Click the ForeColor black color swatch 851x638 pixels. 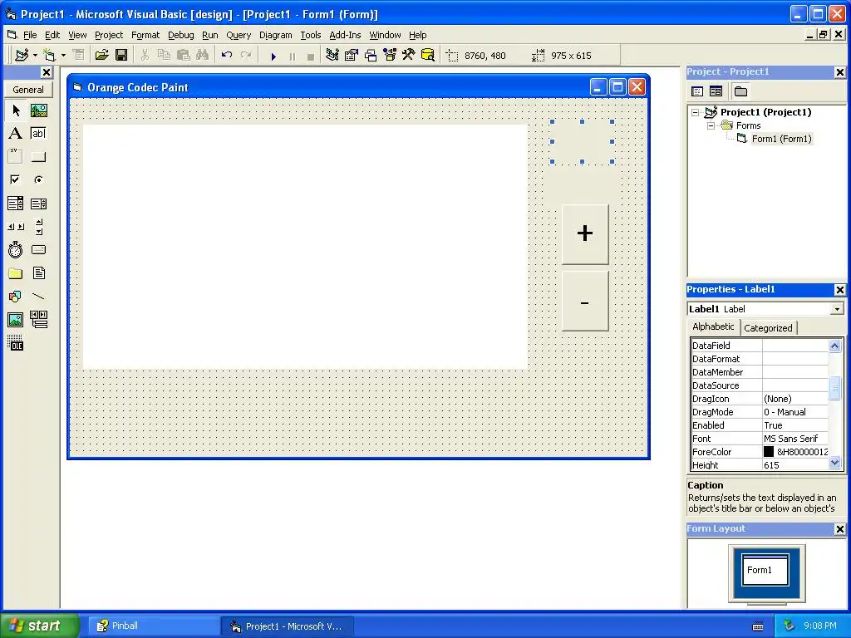click(x=769, y=451)
